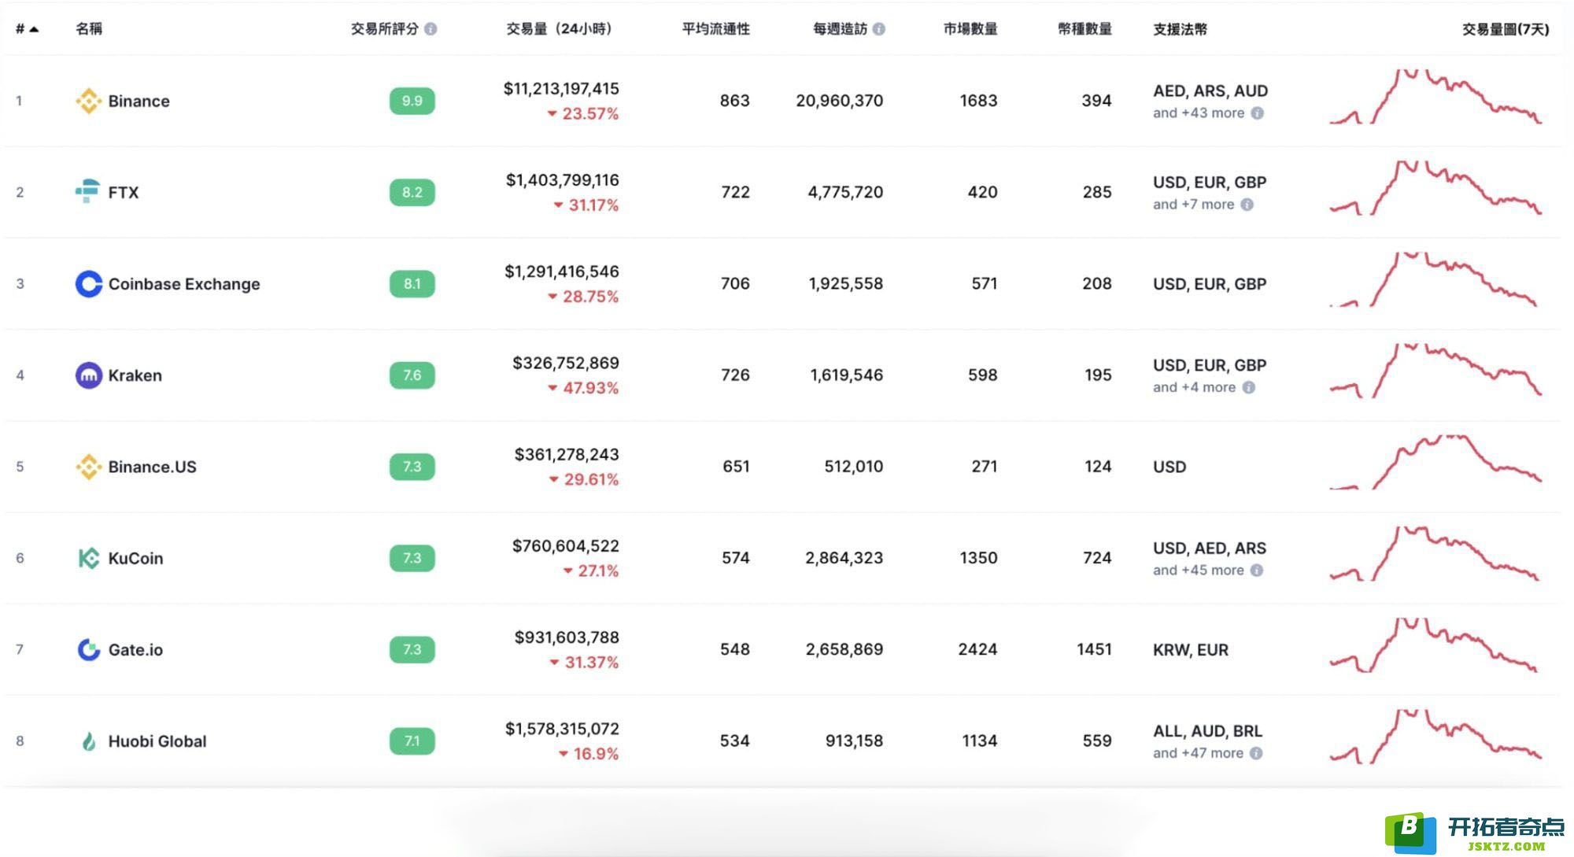Sort by 幣種數量 column header

coord(1084,29)
